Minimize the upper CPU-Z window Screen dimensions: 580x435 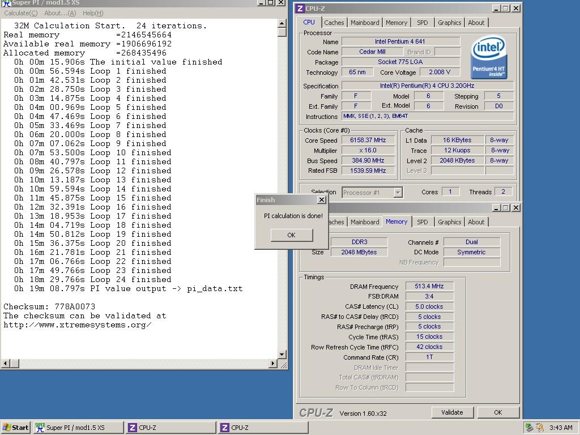(496, 8)
